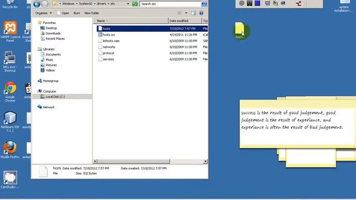This screenshot has height=200, width=356.
Task: Click the scrollbar left arrow
Action: coord(95,161)
